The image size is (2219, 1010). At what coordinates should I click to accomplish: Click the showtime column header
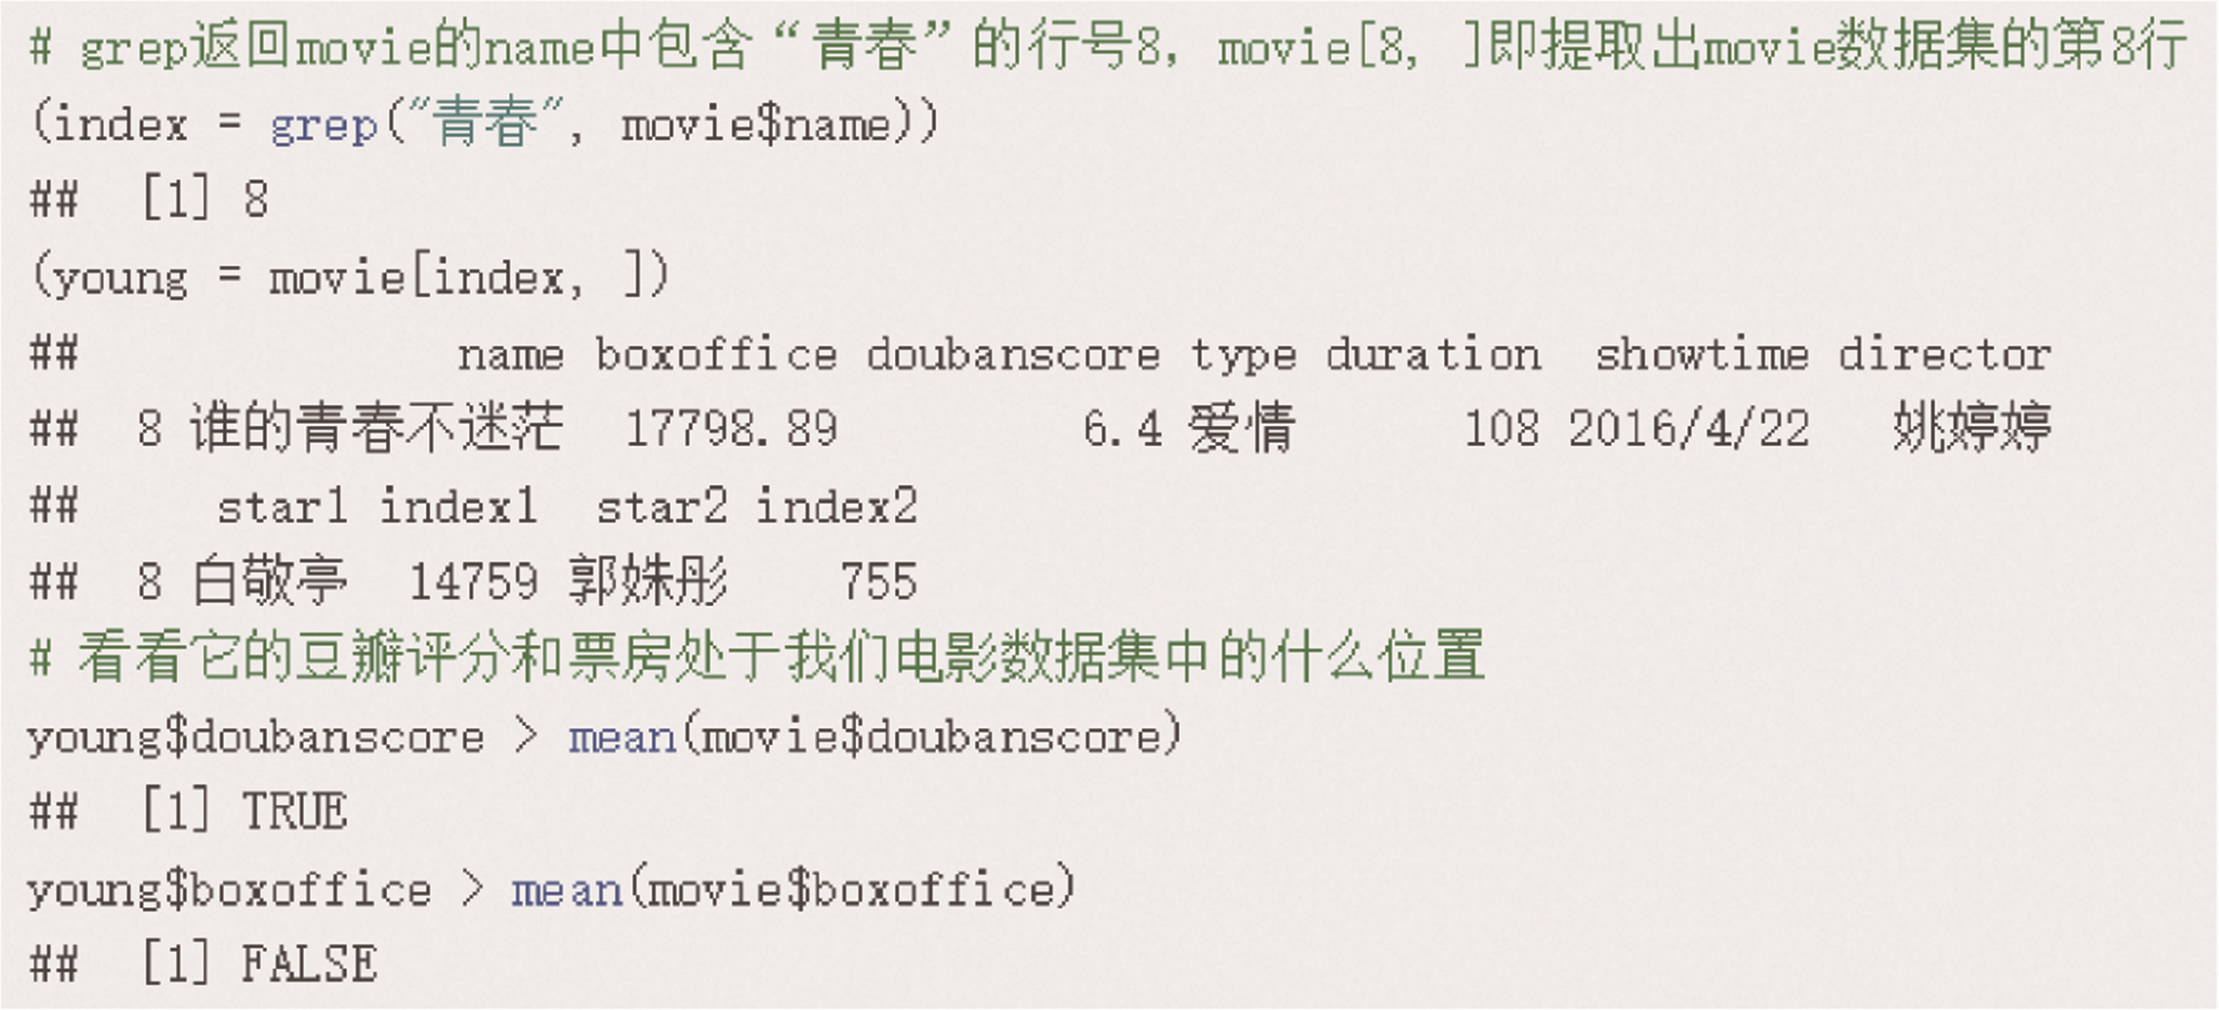point(1701,354)
